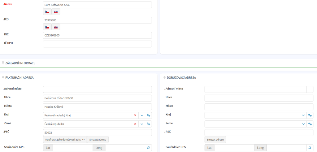The height and width of the screenshot is (152, 317).
Task: Open the delivery Země dropdown list
Action: click(303, 124)
